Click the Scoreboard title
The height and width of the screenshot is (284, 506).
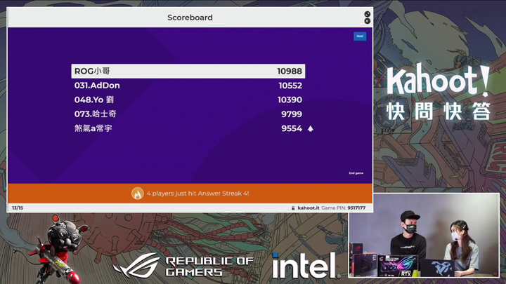[190, 18]
